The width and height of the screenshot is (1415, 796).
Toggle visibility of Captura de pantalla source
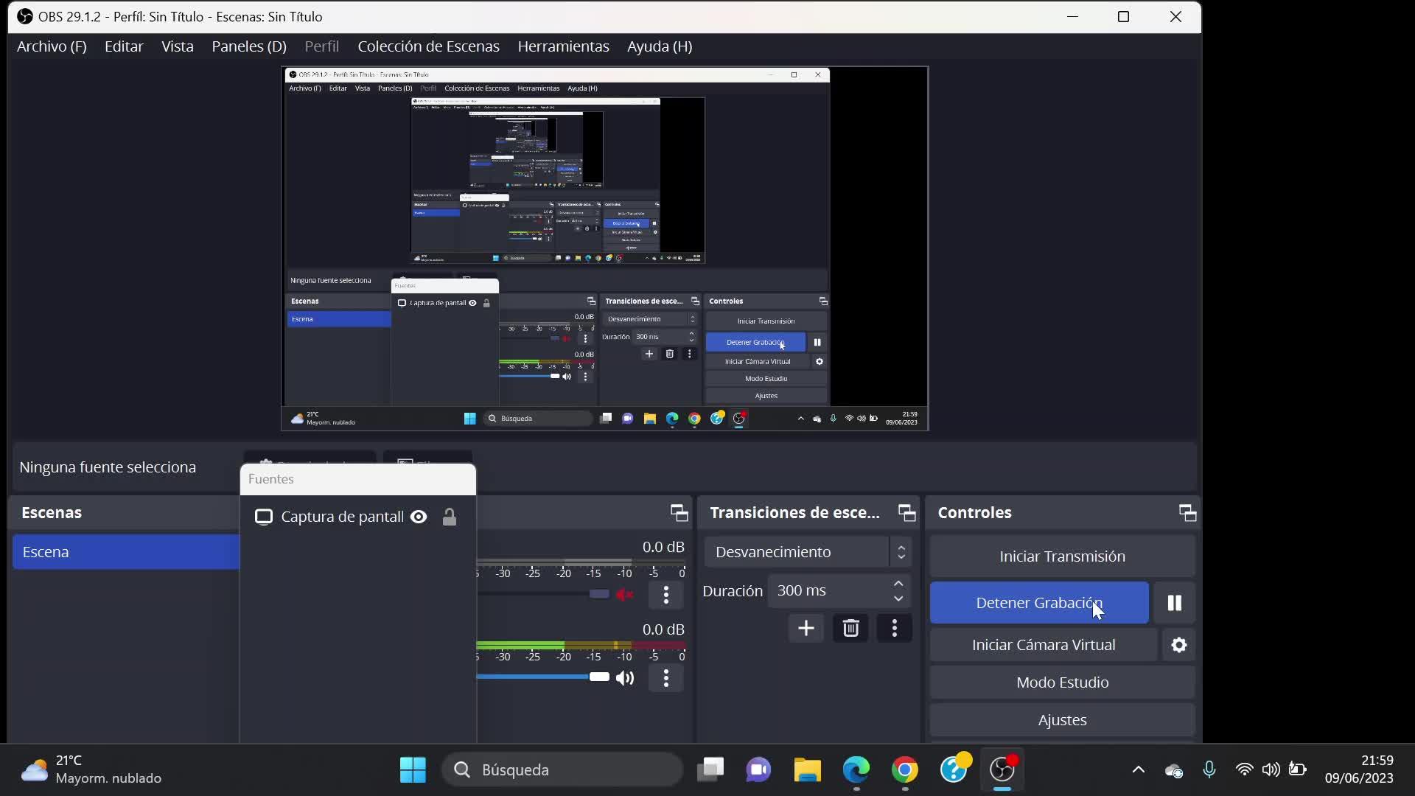[419, 517]
